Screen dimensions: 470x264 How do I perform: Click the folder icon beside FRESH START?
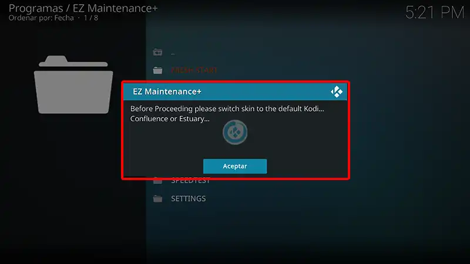157,70
